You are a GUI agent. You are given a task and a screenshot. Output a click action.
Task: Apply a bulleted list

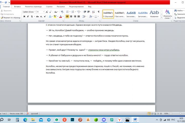click(x=67, y=12)
